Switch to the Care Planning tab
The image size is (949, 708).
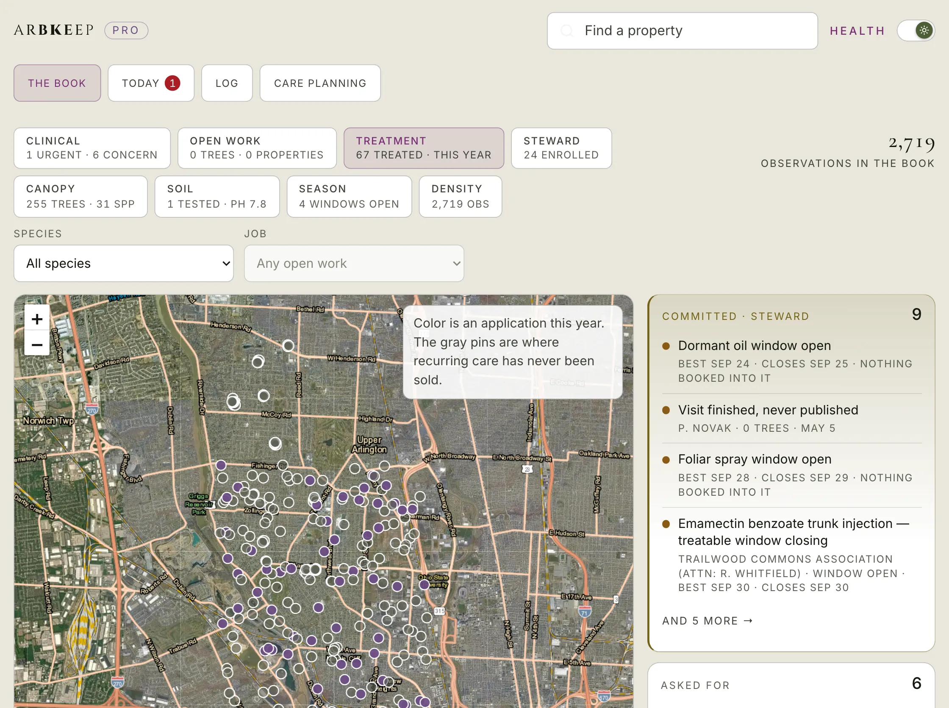[x=320, y=83]
